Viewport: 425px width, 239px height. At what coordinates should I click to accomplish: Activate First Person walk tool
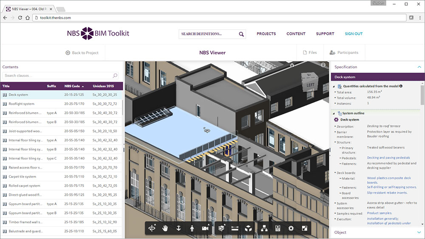pos(192,228)
